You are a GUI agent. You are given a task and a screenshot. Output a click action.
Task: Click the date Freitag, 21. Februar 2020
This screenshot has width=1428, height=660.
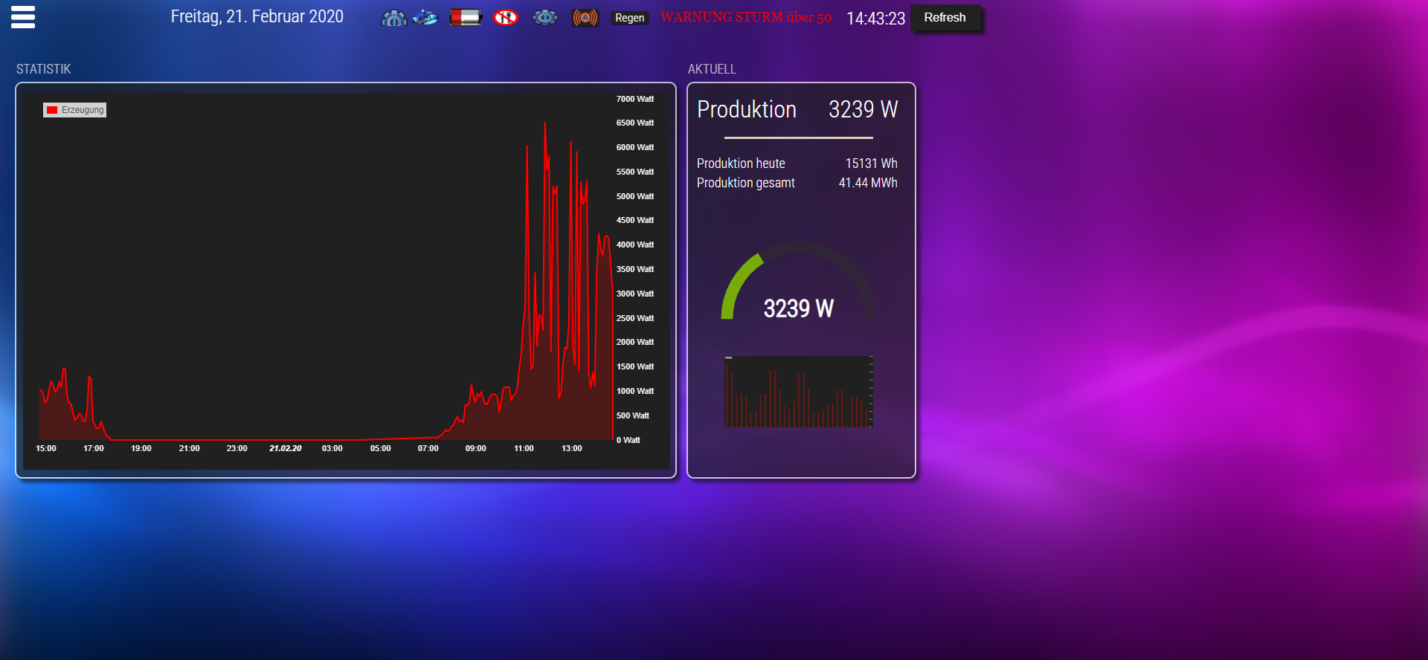pyautogui.click(x=257, y=17)
